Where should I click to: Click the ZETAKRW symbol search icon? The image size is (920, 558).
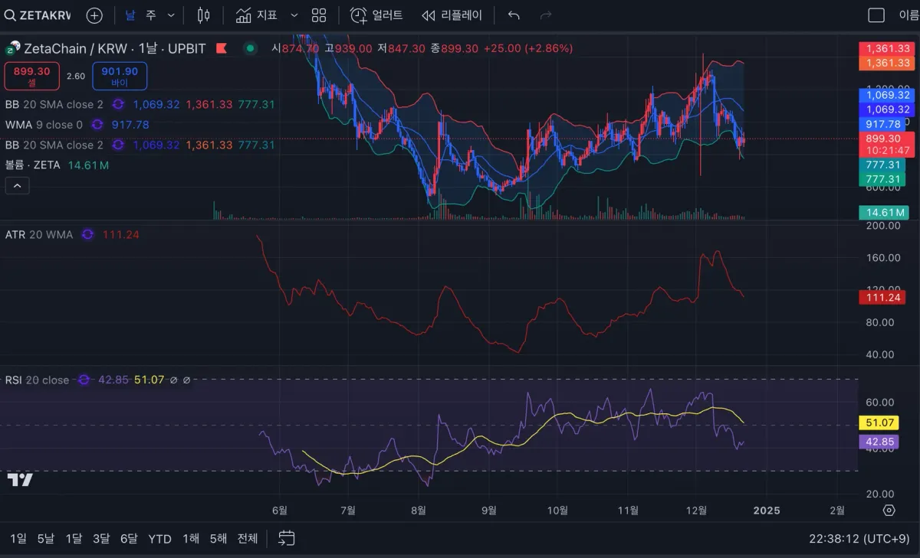pyautogui.click(x=10, y=15)
